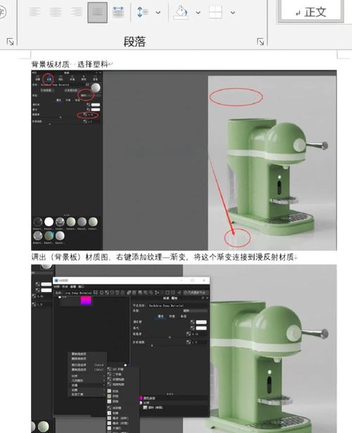Apply the 正文 style from the gallery
Viewport: 352px width, 433px height.
[310, 11]
